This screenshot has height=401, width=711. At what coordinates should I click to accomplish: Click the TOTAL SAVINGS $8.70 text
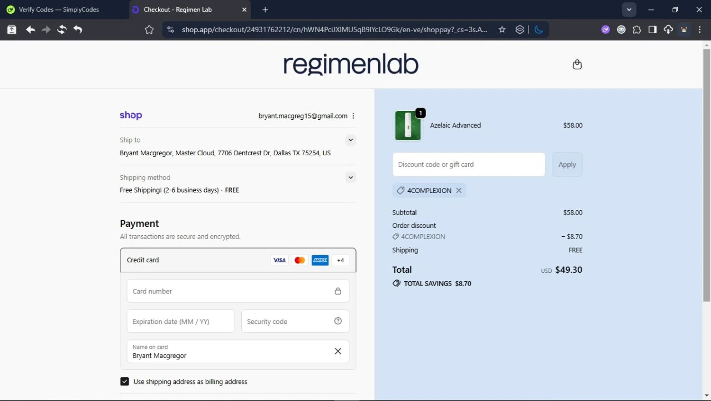[x=438, y=284]
